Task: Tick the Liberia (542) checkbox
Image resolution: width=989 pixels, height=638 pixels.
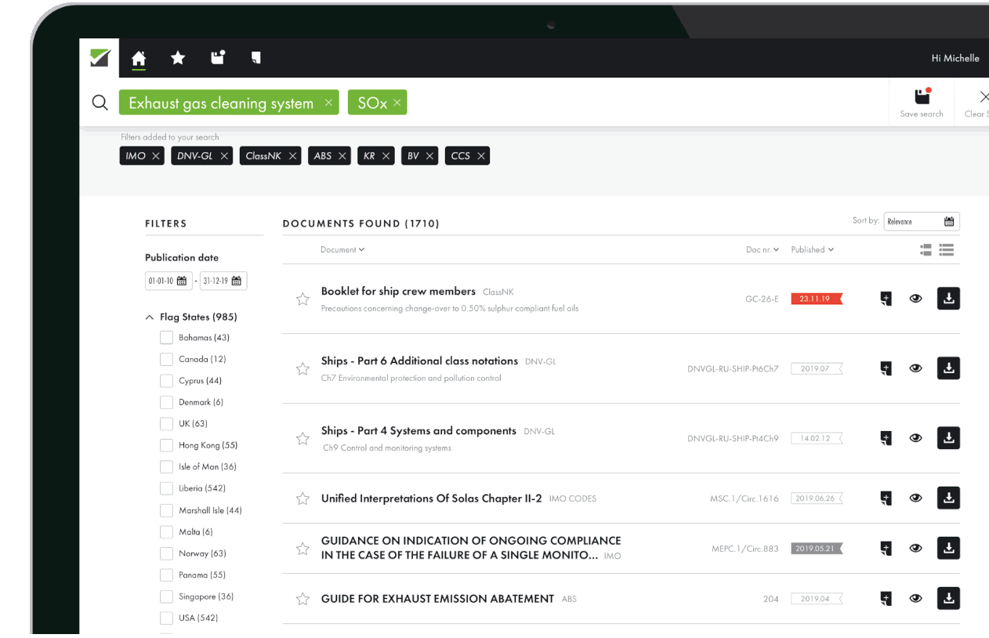Action: click(x=166, y=488)
